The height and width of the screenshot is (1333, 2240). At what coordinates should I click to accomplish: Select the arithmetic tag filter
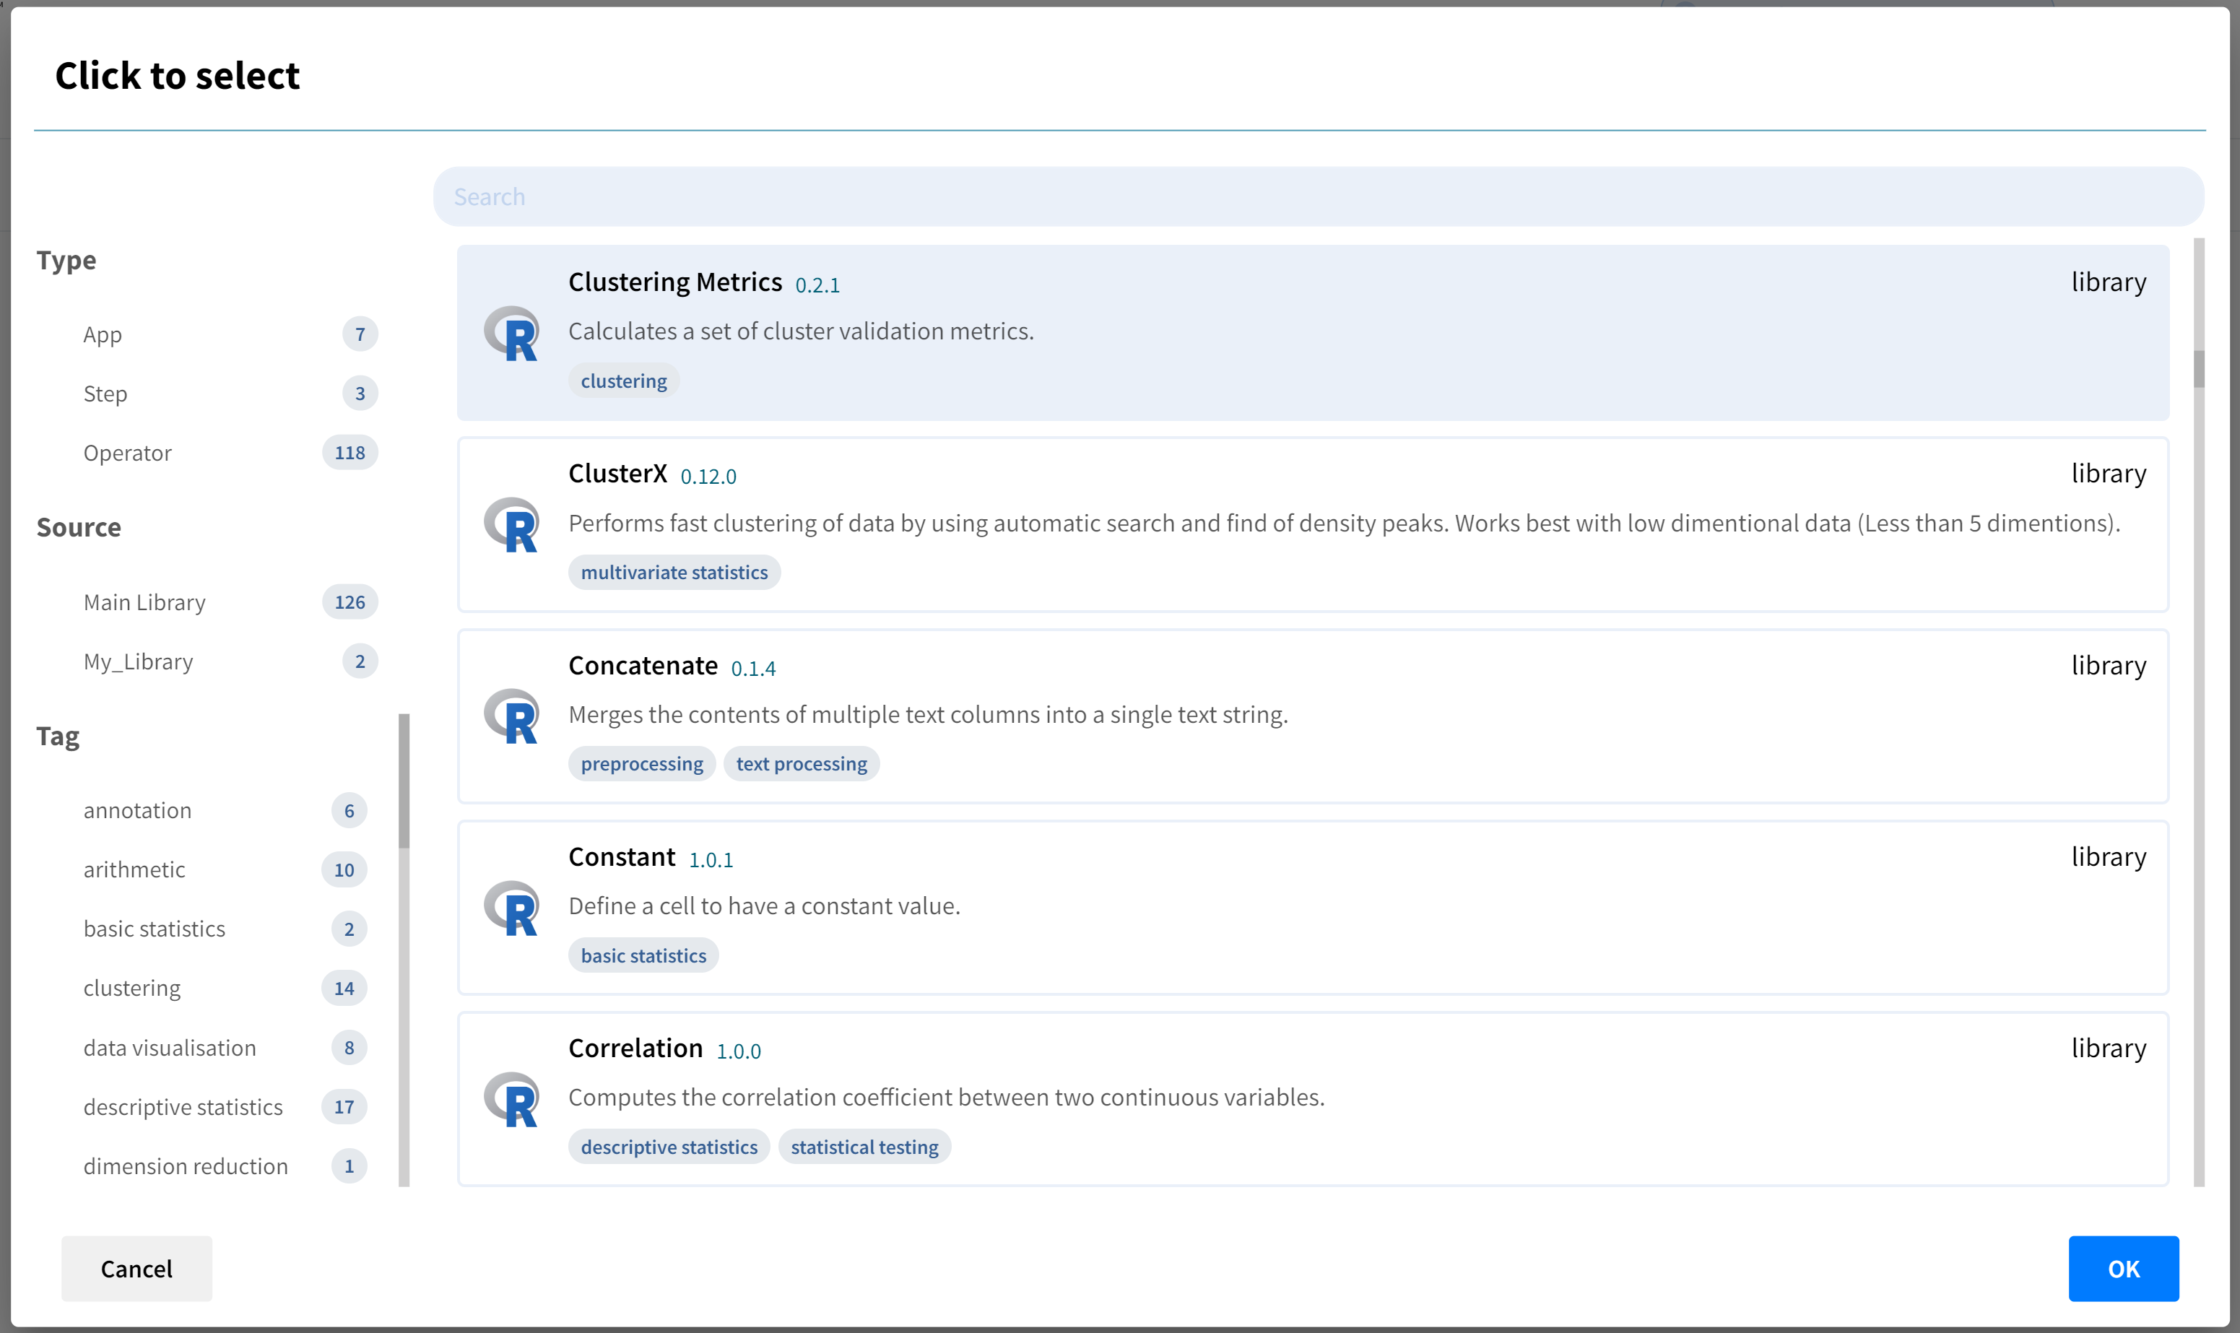coord(134,869)
